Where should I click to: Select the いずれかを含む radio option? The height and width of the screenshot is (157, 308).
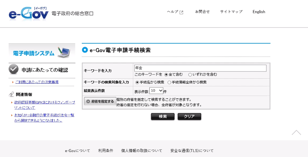(x=190, y=75)
